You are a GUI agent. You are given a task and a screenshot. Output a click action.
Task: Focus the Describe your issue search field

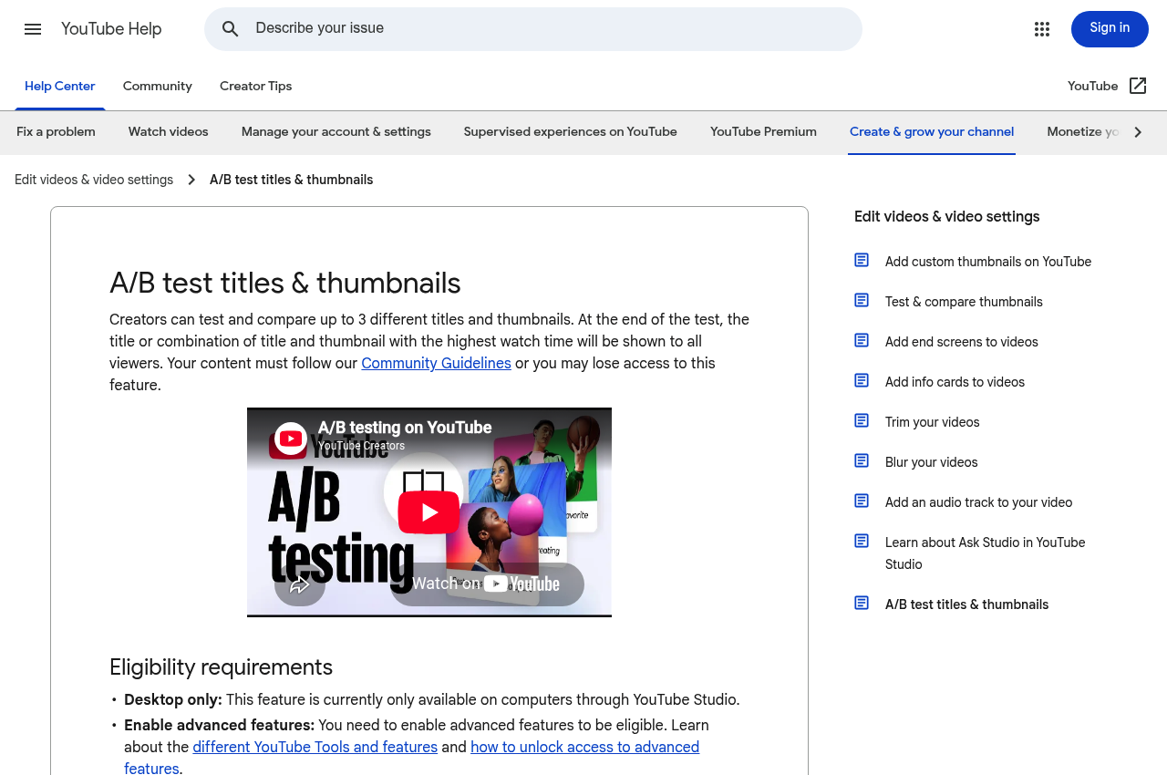point(533,29)
